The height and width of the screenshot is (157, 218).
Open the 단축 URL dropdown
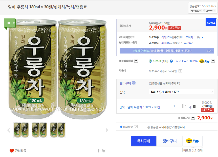tap(209, 11)
